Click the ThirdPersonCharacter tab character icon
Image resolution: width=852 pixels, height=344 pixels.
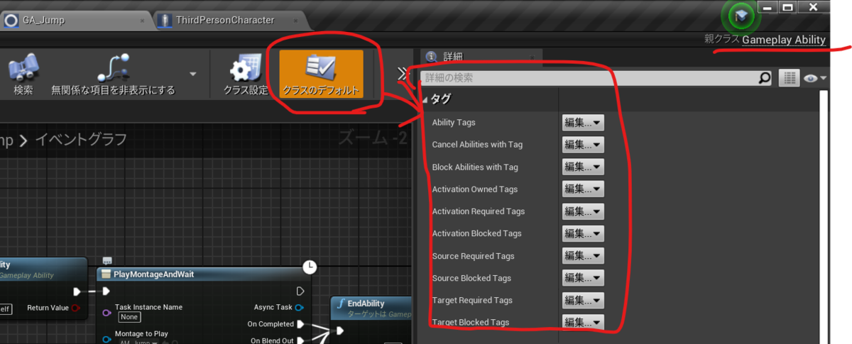[x=165, y=20]
